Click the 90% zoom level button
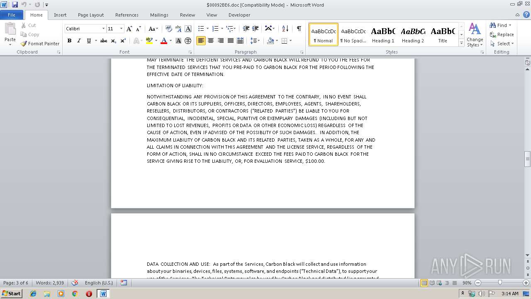 (467, 283)
